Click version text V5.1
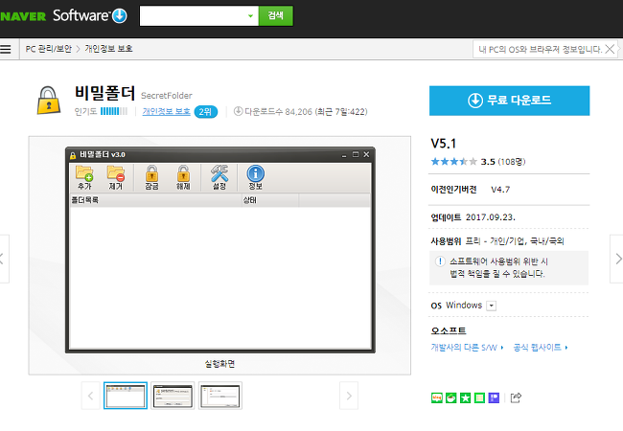The height and width of the screenshot is (431, 623). pos(444,144)
